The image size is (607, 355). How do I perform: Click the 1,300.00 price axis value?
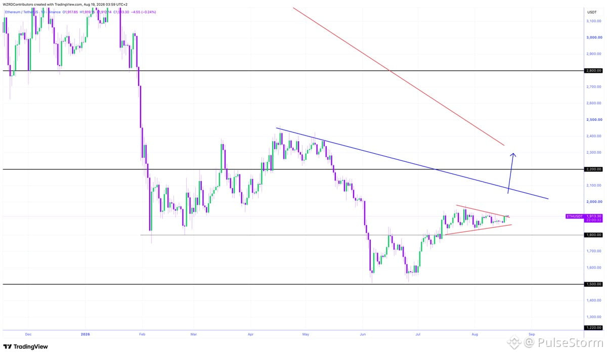(x=594, y=317)
